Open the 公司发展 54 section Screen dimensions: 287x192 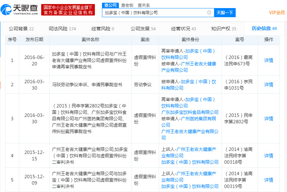(x=143, y=29)
